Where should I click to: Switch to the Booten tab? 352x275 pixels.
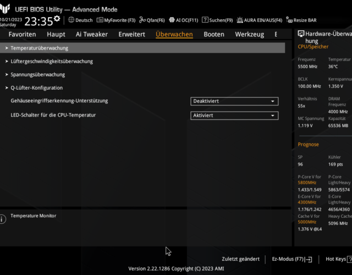[x=214, y=34]
